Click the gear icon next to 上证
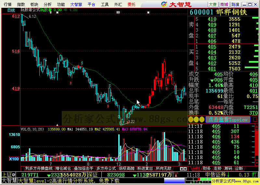The image size is (260, 185). [x=13, y=175]
